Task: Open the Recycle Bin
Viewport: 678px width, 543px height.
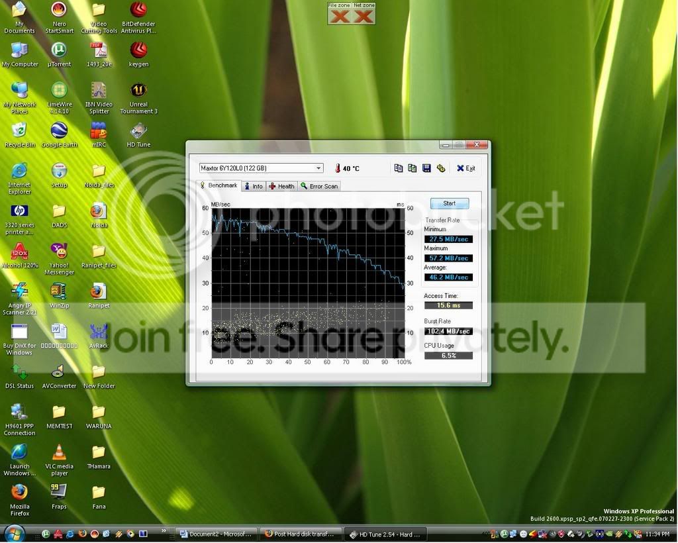Action: coord(19,135)
